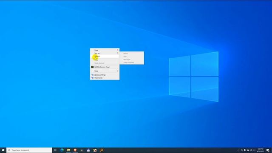Viewport: 272px width, 153px height.
Task: Show hidden system tray icons
Action: click(238, 150)
